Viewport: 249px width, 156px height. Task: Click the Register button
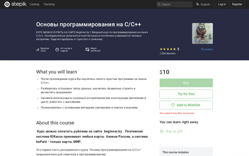(237, 4)
